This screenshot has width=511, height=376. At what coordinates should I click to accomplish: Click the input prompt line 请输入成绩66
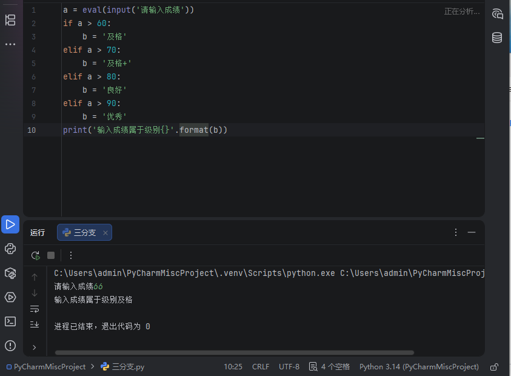(79, 286)
